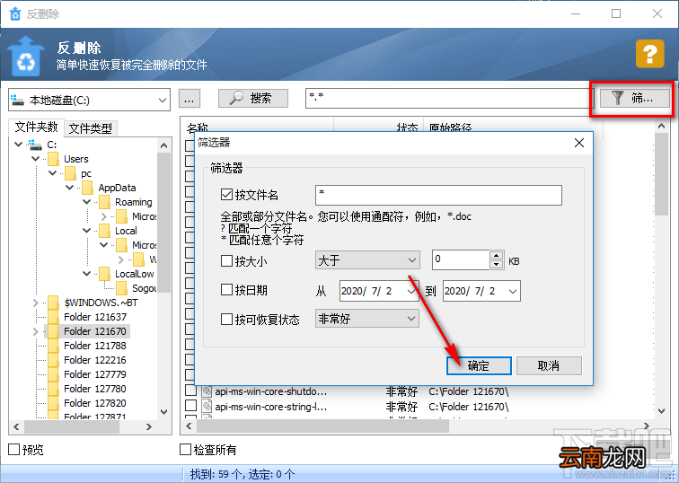
Task: Enable the 按大小 size filter checkbox
Action: (226, 261)
